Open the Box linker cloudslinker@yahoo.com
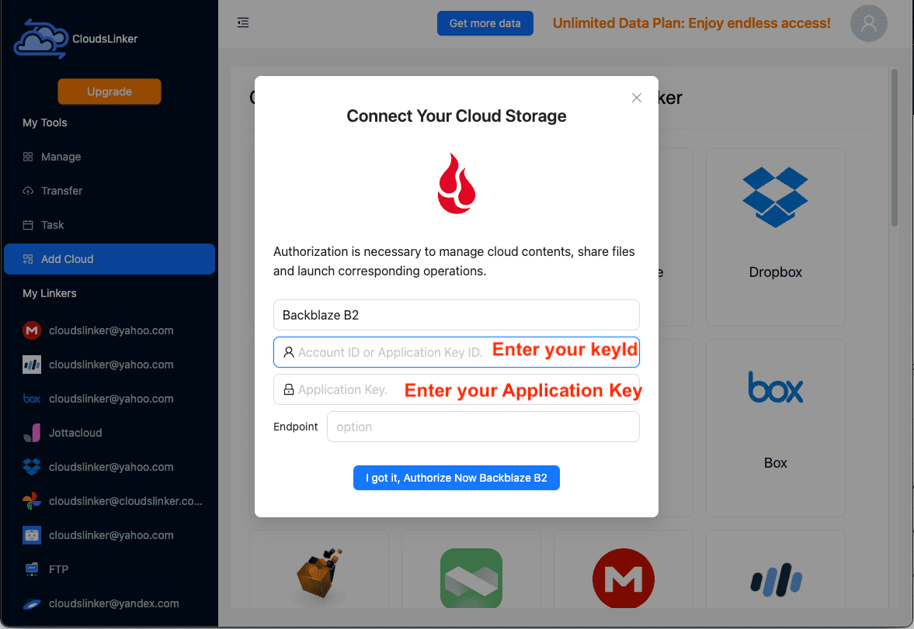The height and width of the screenshot is (629, 914). click(x=109, y=399)
